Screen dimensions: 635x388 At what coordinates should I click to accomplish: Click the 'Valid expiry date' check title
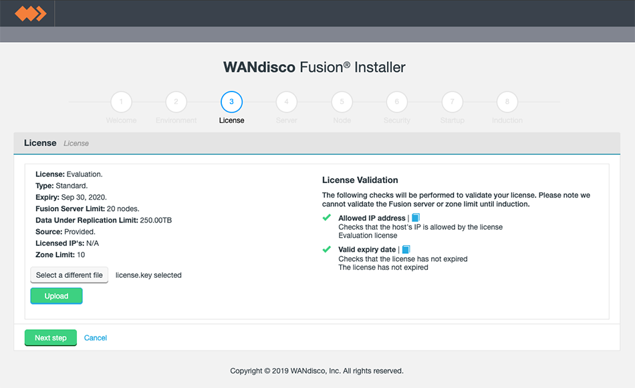[x=367, y=250]
